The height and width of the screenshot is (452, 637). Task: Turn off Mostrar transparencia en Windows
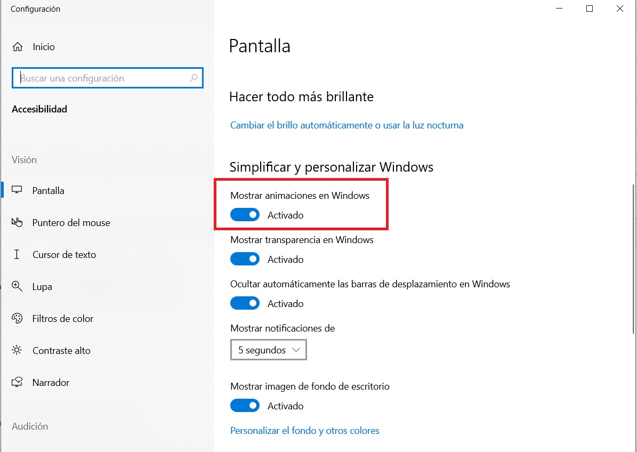point(245,259)
